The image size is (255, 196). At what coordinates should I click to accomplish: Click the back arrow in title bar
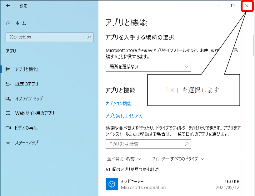point(8,6)
